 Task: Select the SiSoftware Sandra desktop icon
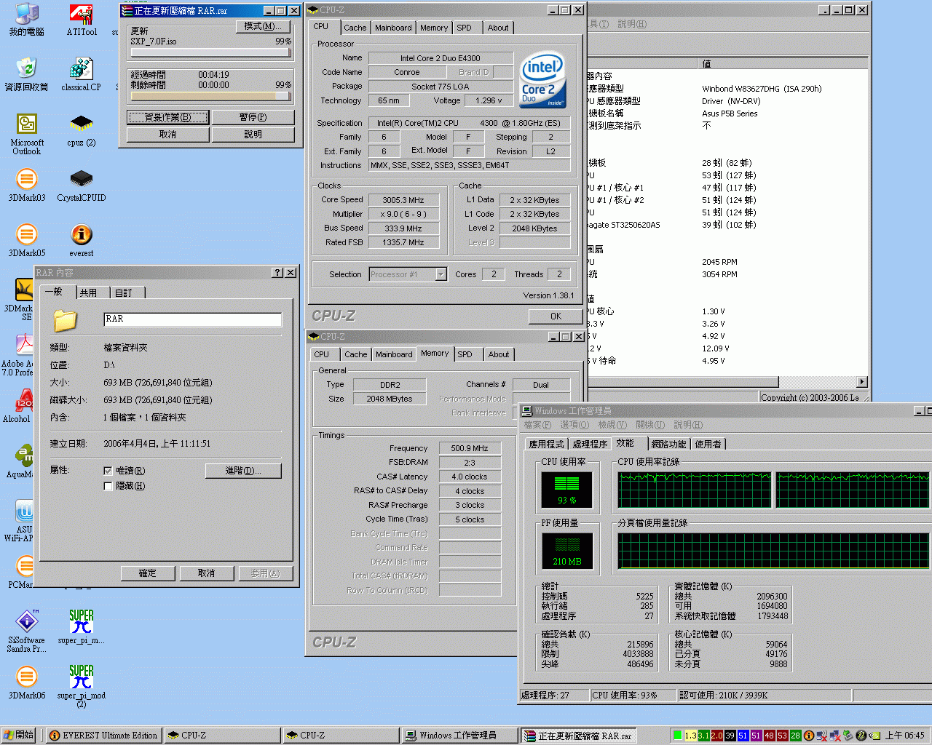click(26, 631)
